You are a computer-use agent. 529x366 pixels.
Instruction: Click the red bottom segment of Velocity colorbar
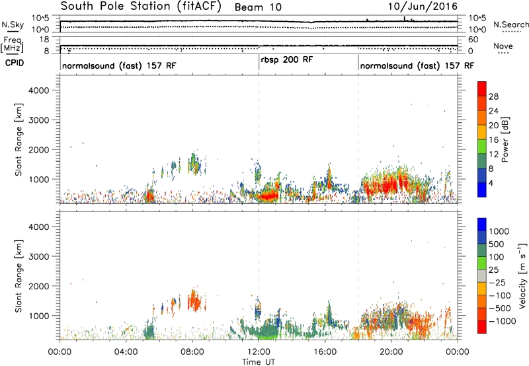[482, 327]
